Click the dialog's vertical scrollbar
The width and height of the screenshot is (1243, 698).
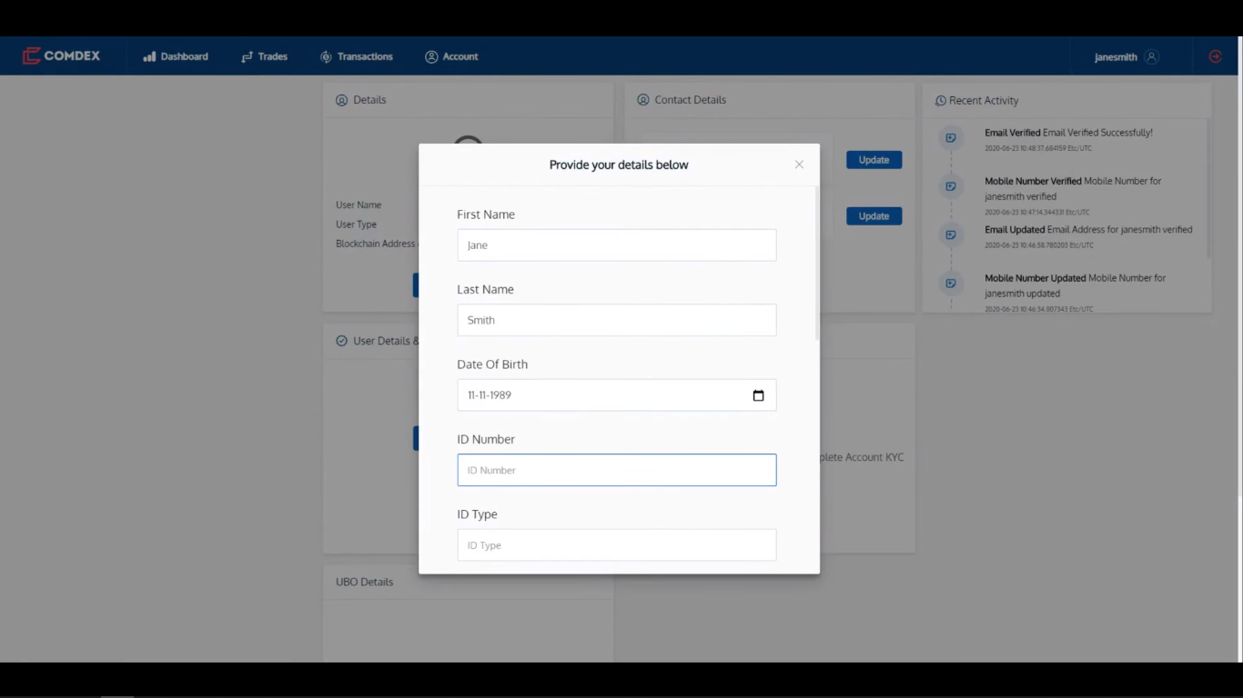coord(817,264)
